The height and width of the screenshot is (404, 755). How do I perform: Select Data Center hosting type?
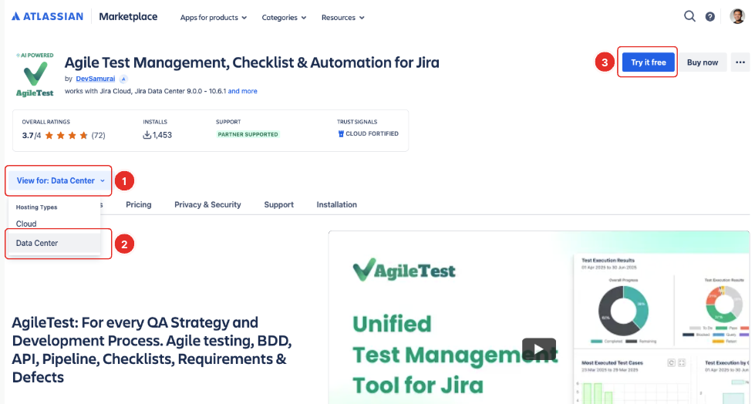coord(37,243)
